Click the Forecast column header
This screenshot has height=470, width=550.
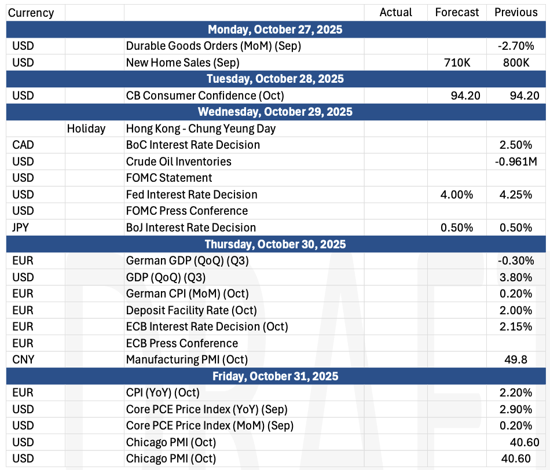click(457, 12)
